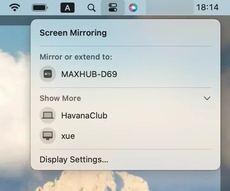Switch input source via the A icon
The image size is (230, 191).
click(x=68, y=8)
